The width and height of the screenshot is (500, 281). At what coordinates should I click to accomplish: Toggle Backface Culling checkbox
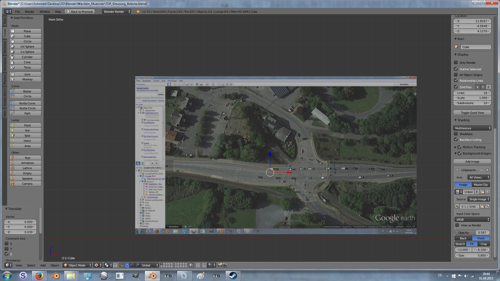(456, 139)
